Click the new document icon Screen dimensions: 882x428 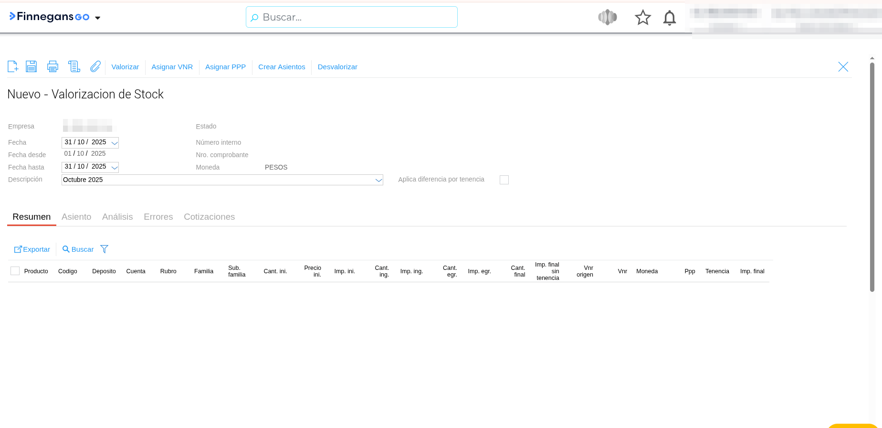coord(13,66)
